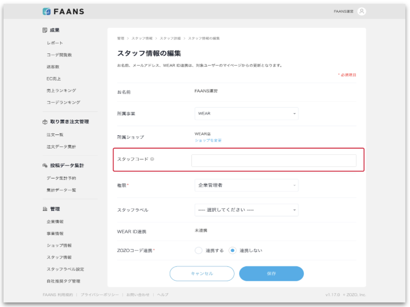The width and height of the screenshot is (410, 307).
Task: Open the 権限 企業管理者 dropdown
Action: tap(246, 185)
